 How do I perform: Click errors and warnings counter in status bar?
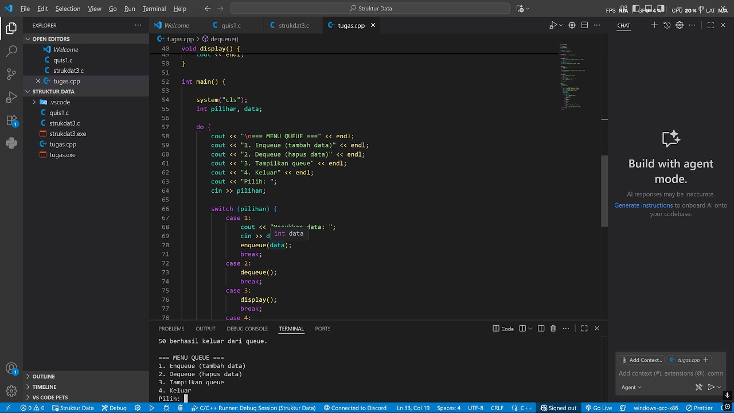click(x=32, y=408)
